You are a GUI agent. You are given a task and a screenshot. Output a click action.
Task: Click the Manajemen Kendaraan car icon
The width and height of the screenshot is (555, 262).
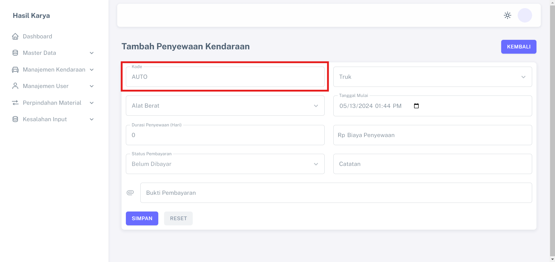15,70
